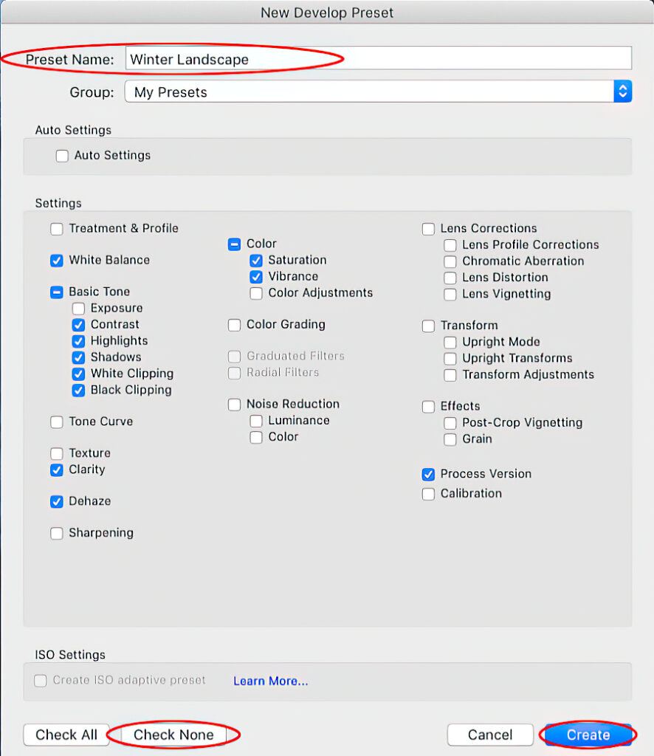
Task: Check the Chromatic Aberration option
Action: coord(450,261)
